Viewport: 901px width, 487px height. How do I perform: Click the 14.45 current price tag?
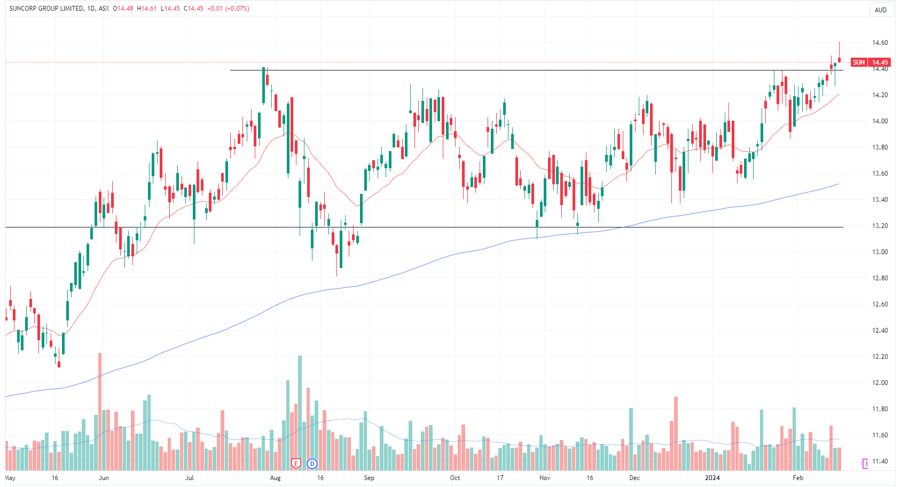[x=880, y=62]
